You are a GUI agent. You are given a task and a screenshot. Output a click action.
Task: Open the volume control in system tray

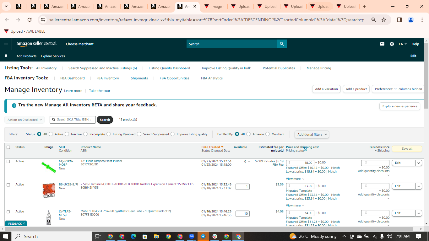(389, 236)
